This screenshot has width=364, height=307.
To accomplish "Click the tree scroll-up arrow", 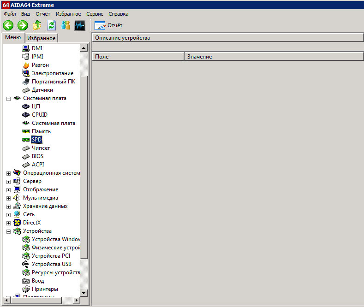I will (84, 48).
